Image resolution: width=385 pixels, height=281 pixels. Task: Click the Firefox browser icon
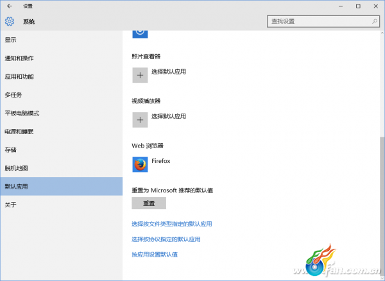point(140,164)
